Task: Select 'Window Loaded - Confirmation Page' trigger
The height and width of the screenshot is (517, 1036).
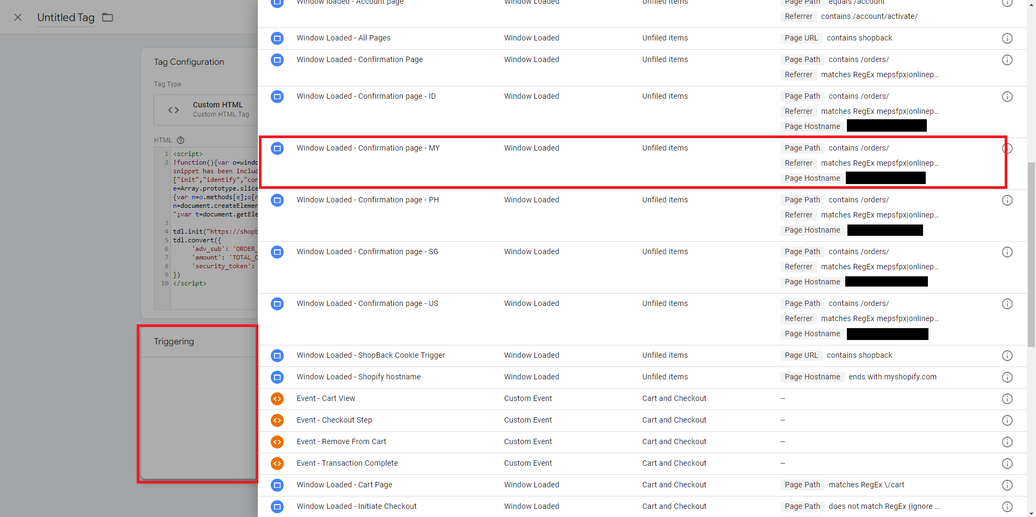Action: 642,67
